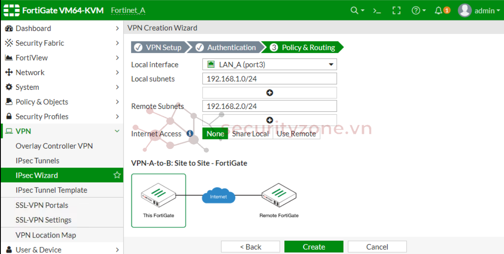Click the Policy & Objects icon

pos(9,102)
